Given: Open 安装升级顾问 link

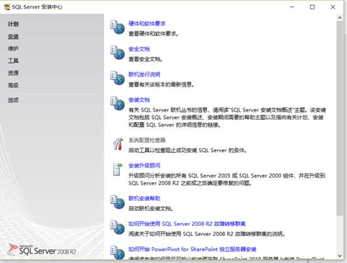Looking at the screenshot, I should tap(144, 166).
